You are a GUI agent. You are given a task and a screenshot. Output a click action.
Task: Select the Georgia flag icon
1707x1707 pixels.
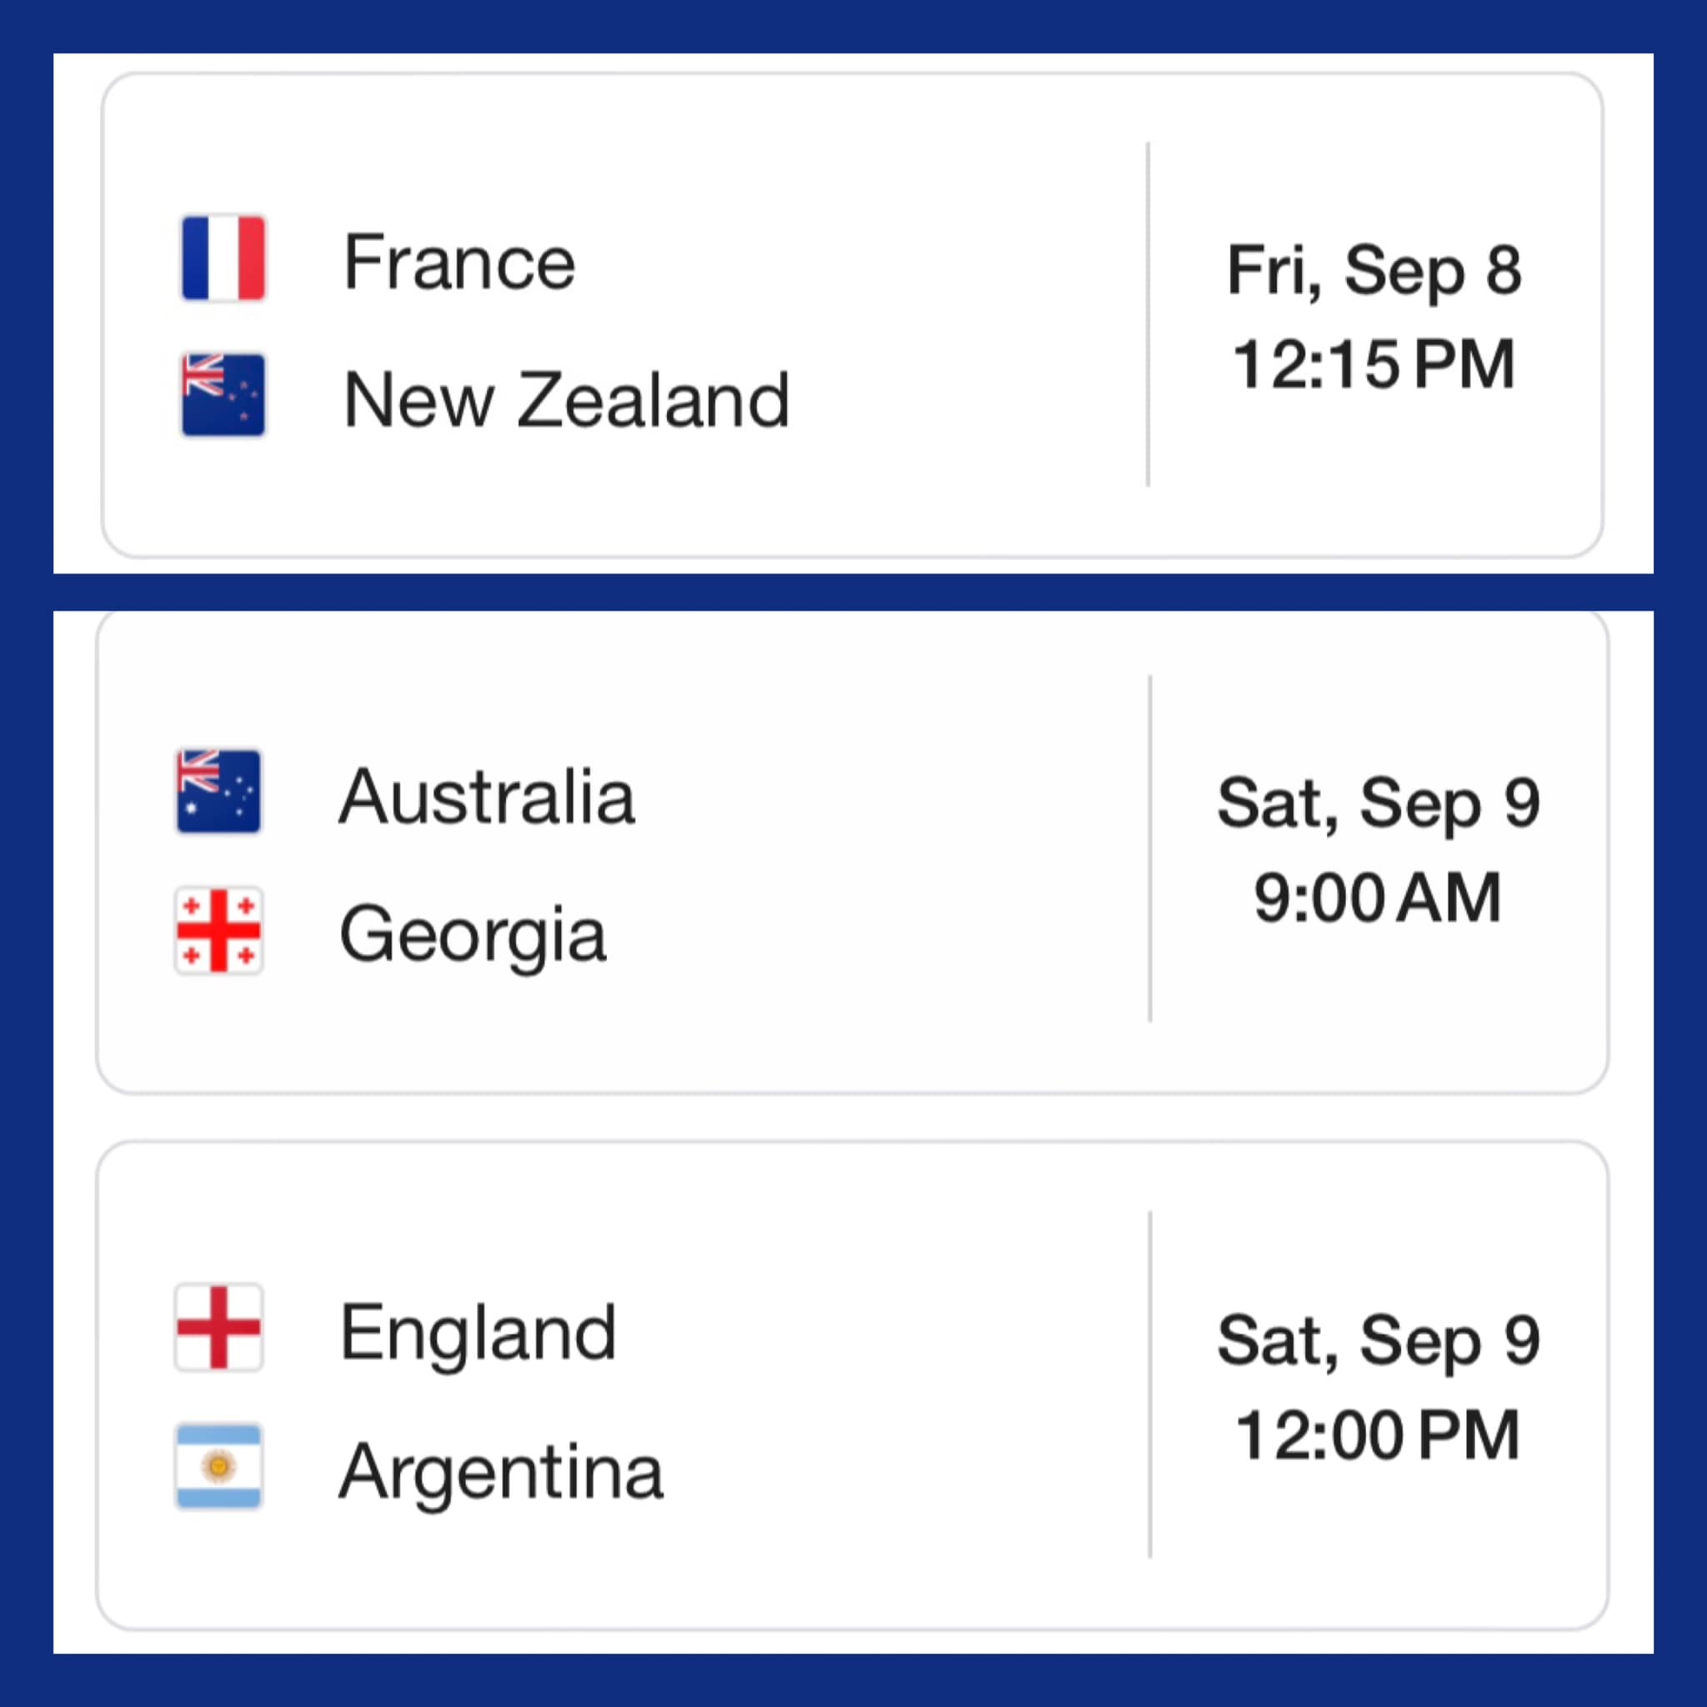click(x=218, y=930)
